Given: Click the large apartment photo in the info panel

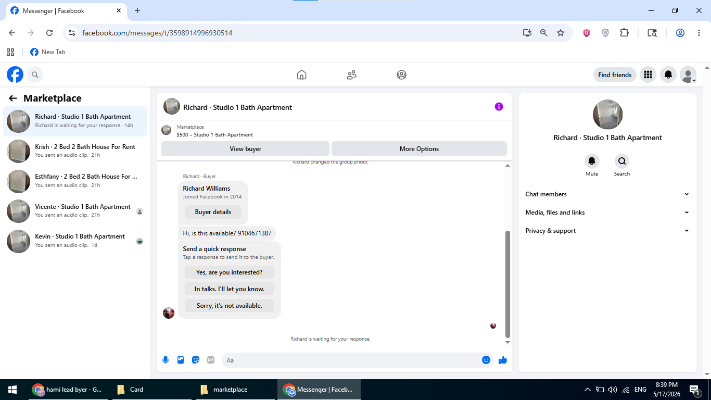Looking at the screenshot, I should tap(607, 115).
